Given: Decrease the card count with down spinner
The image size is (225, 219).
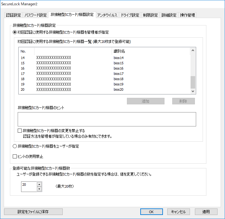Looking at the screenshot, I should click(39, 189).
